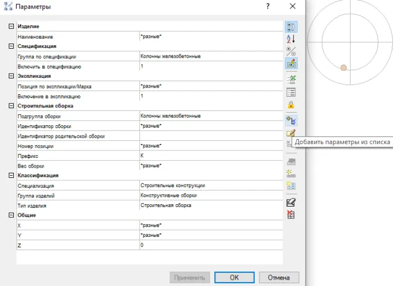Click the red table delete icon
This screenshot has height=286, width=393.
291,214
